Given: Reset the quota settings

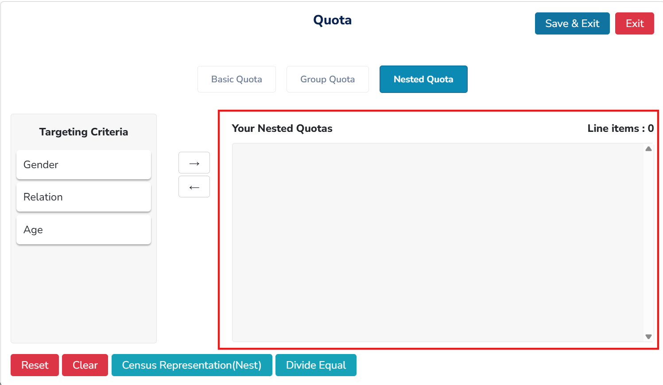Looking at the screenshot, I should tap(35, 365).
